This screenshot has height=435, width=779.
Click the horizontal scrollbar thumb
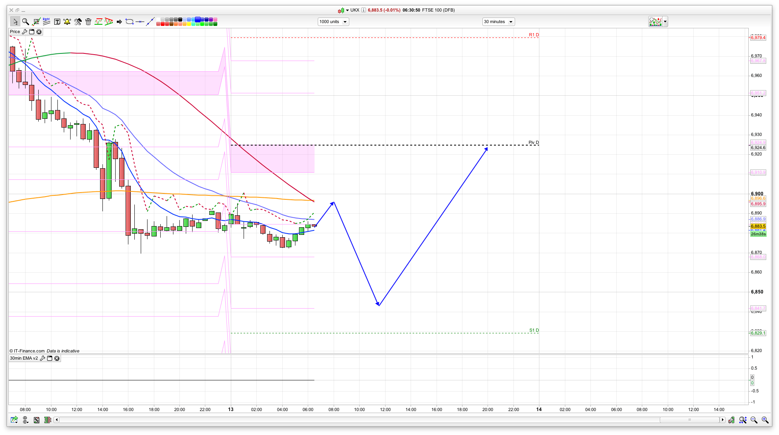tap(690, 420)
